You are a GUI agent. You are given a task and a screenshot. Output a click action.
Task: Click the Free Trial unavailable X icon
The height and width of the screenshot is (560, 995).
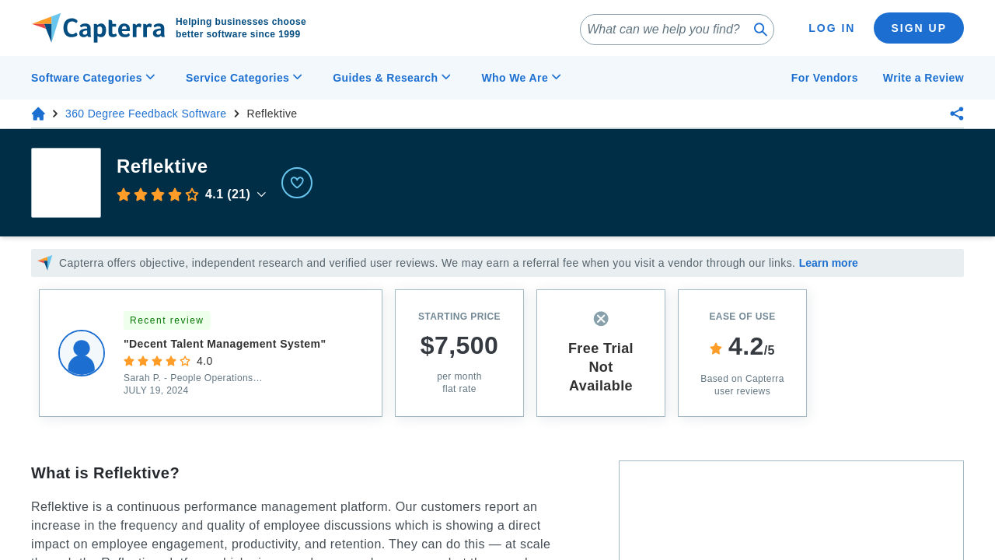(x=601, y=319)
